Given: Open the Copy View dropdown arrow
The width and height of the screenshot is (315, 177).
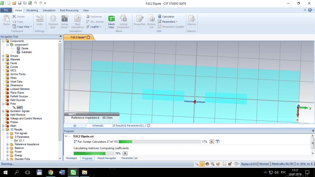Looking at the screenshot, I should point(31,27).
